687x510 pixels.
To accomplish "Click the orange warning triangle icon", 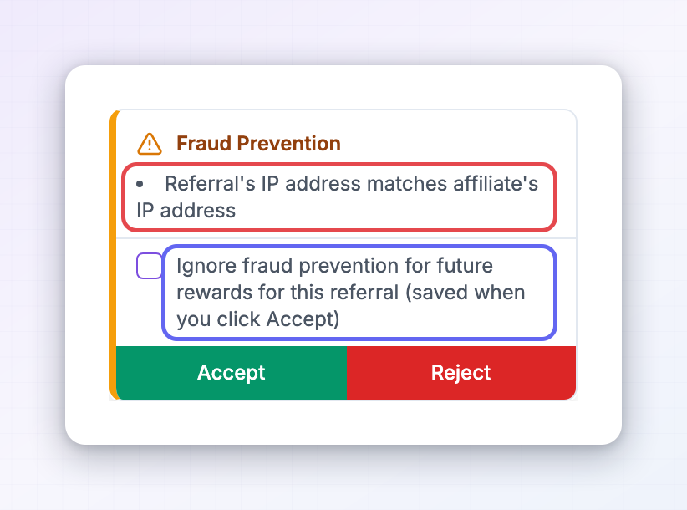I will (150, 144).
